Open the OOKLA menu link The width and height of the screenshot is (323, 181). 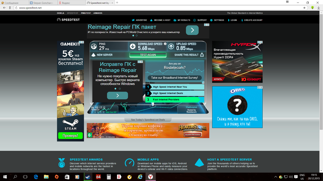(61, 13)
